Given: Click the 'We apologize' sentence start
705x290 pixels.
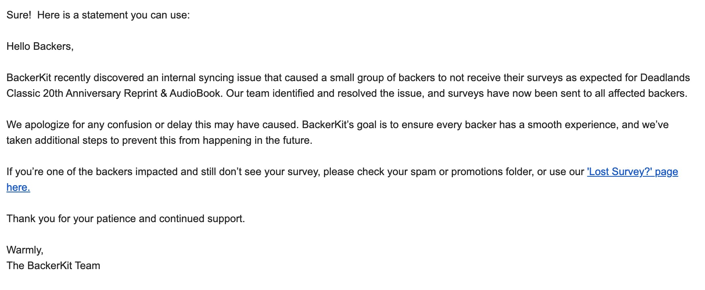Looking at the screenshot, I should [38, 125].
